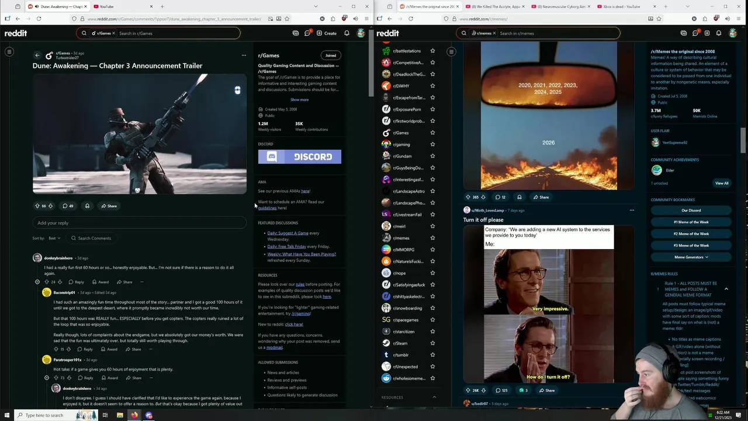Click View All community achievements
Viewport: 748px width, 421px height.
pos(722,183)
